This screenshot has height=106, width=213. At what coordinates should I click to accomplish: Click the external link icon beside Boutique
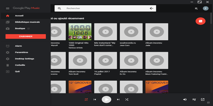point(28,29)
